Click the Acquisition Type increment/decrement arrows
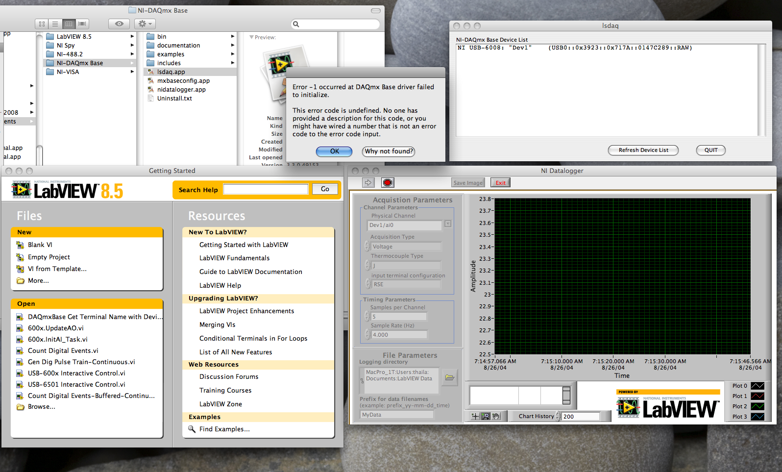 tap(367, 247)
